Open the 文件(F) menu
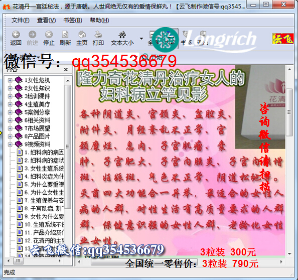298x280 pixels. [21, 20]
